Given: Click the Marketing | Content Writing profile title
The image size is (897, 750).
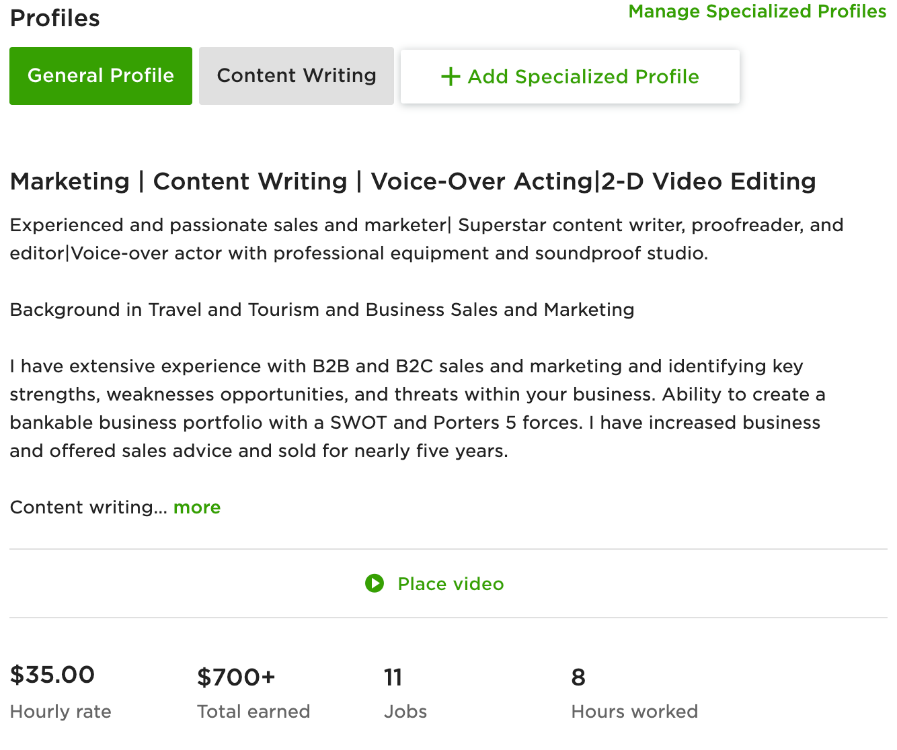Looking at the screenshot, I should (x=413, y=181).
